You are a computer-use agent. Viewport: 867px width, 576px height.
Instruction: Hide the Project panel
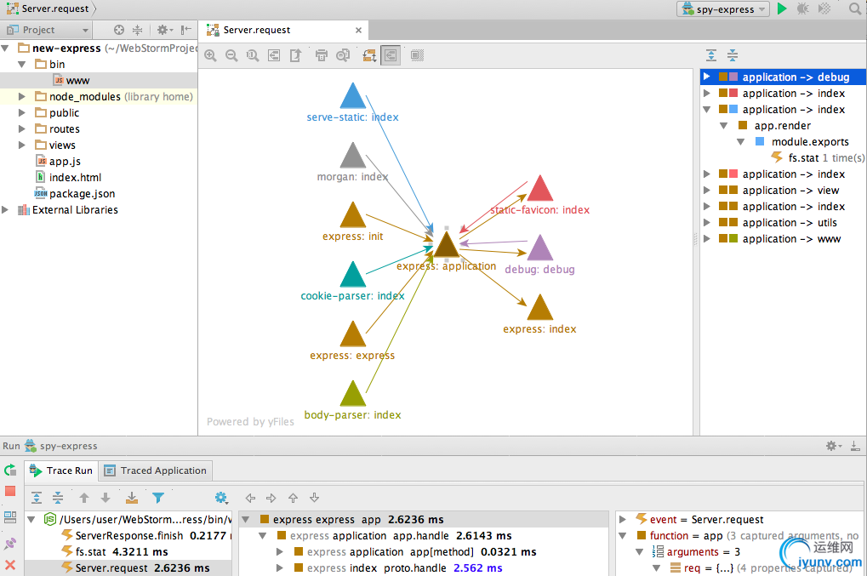click(x=186, y=30)
